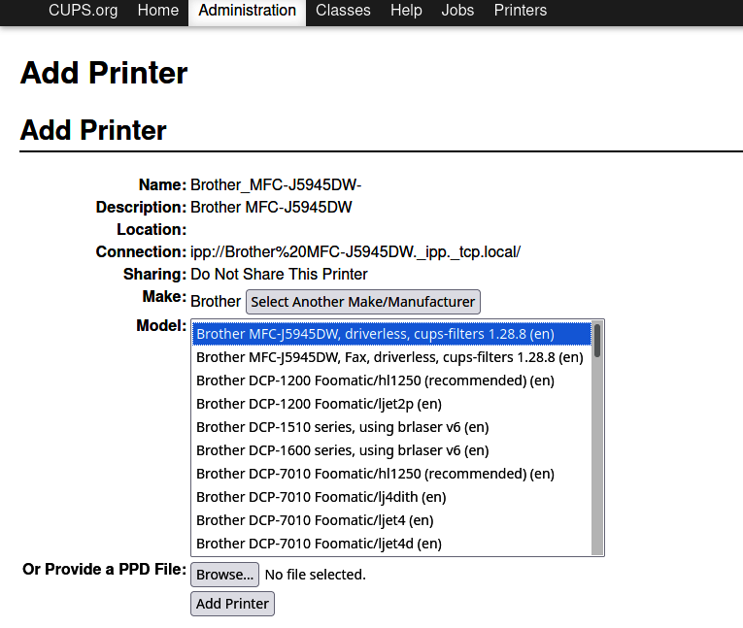View the Jobs tab
The height and width of the screenshot is (628, 743).
tap(457, 11)
